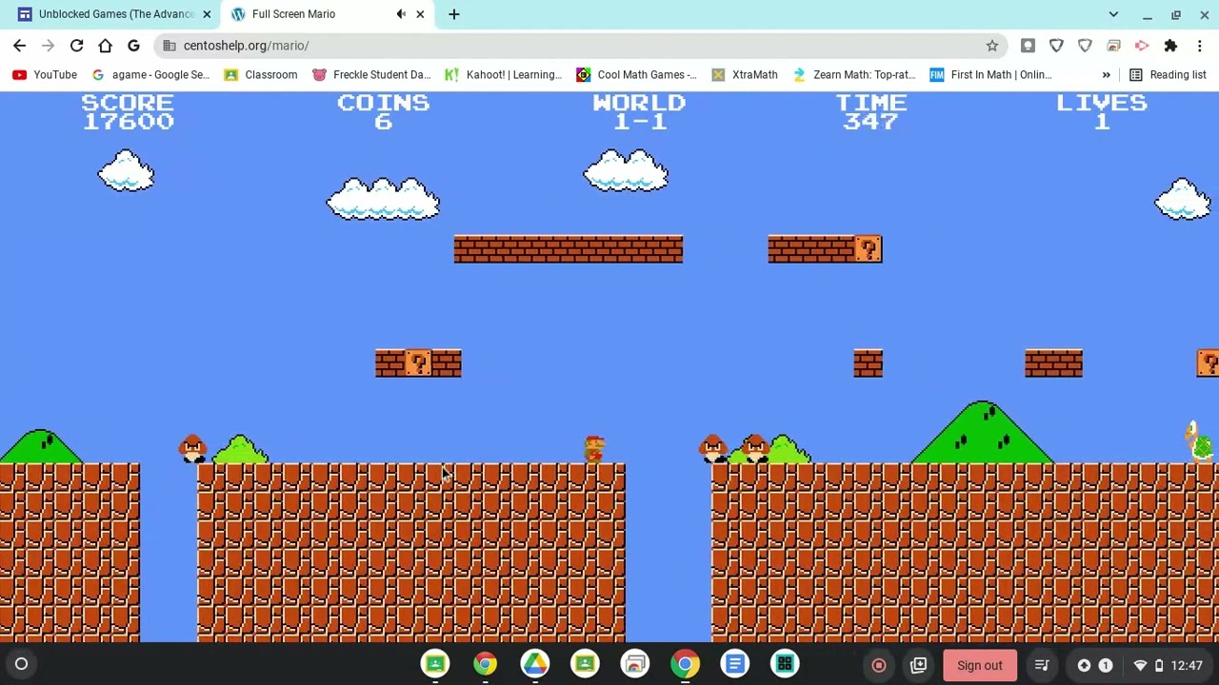
Task: Open Wi-Fi status in system tray
Action: point(1140,665)
